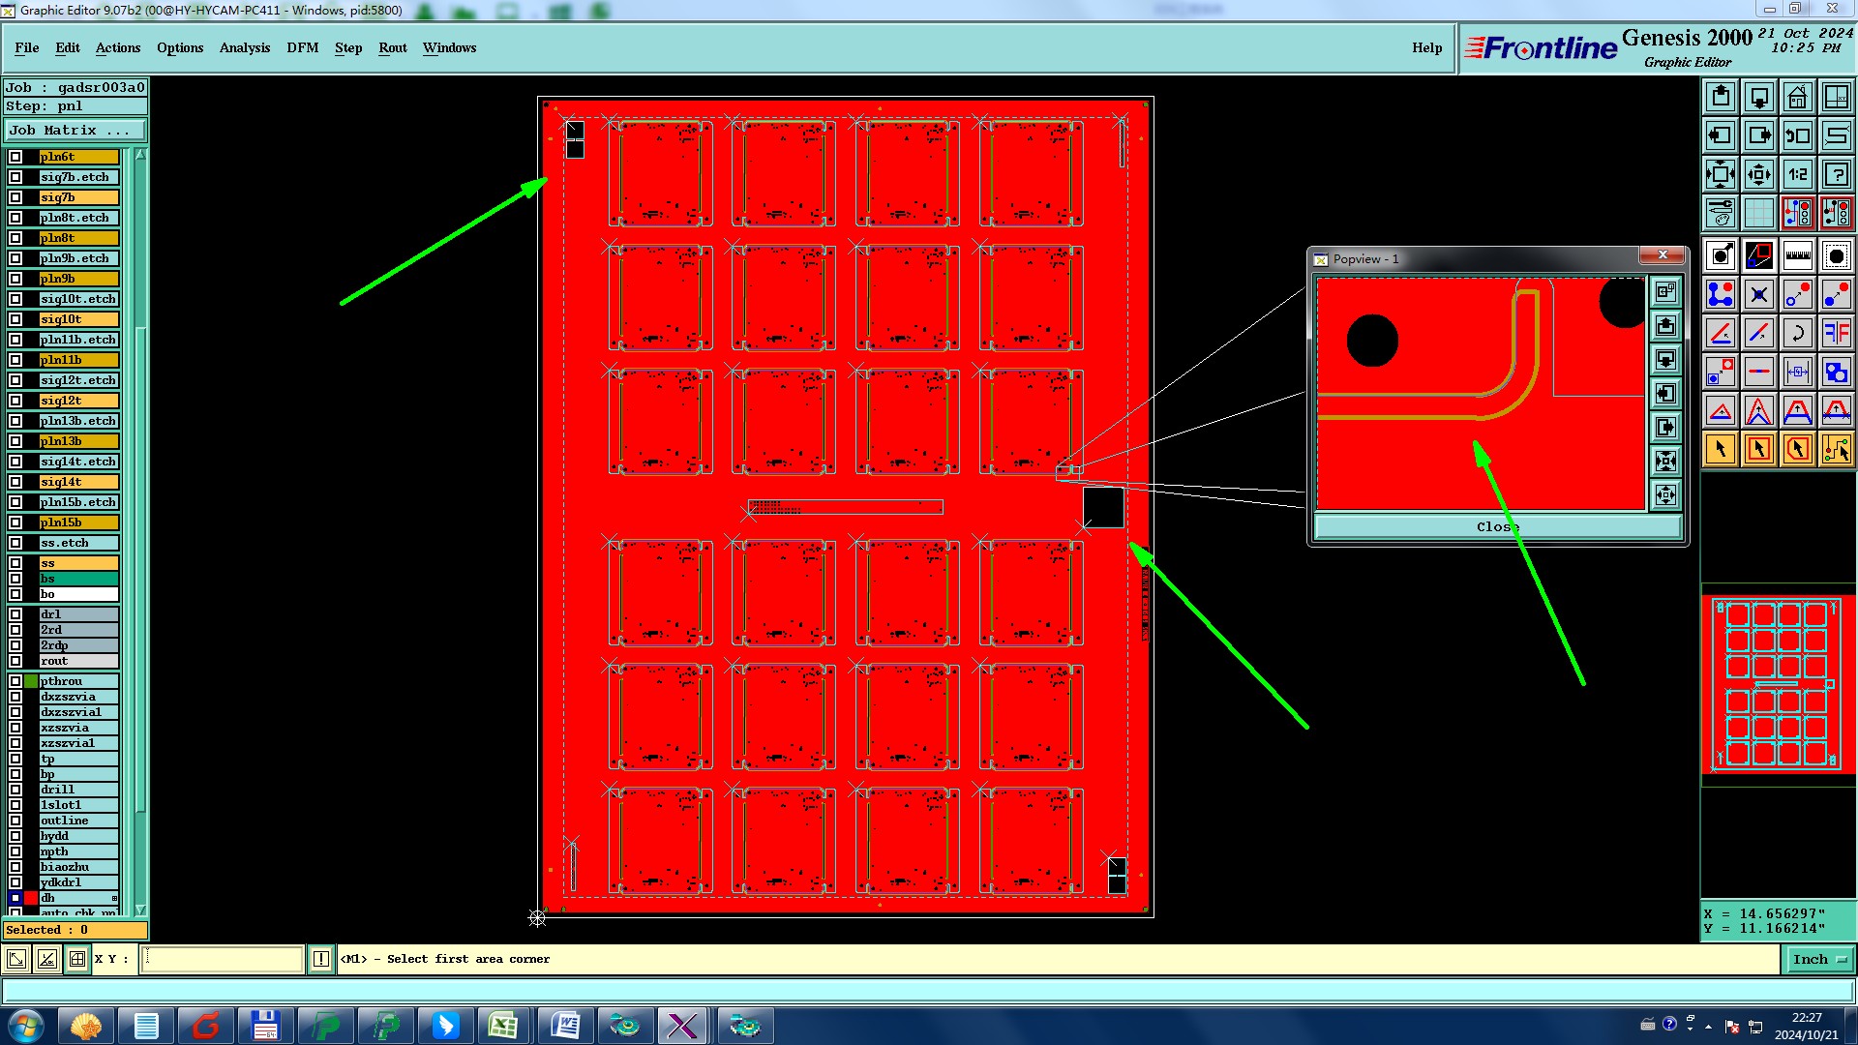Toggle checkbox for layer sig7b
The width and height of the screenshot is (1858, 1045).
(15, 197)
